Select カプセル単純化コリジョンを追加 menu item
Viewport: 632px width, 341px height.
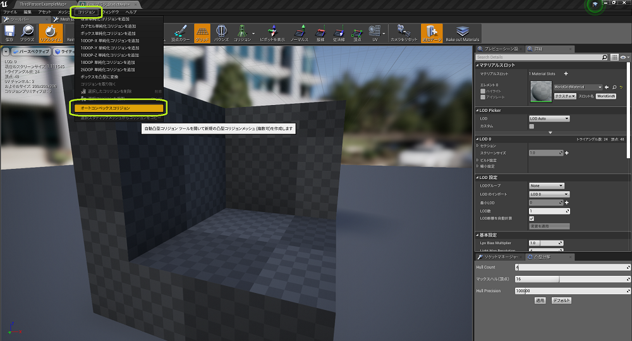[119, 26]
